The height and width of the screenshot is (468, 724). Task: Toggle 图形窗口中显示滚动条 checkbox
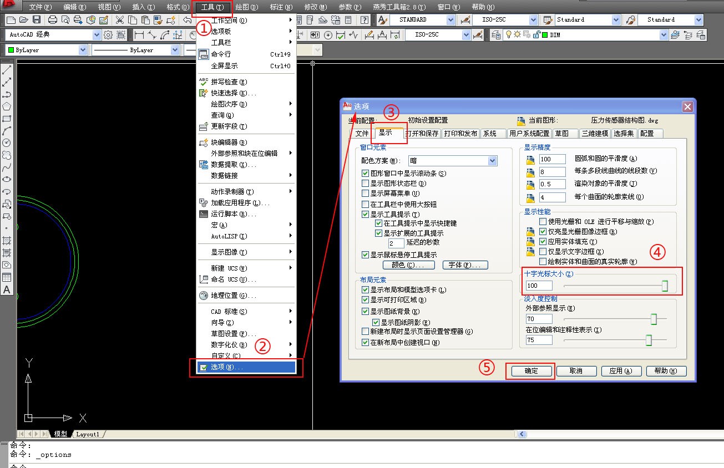point(365,174)
